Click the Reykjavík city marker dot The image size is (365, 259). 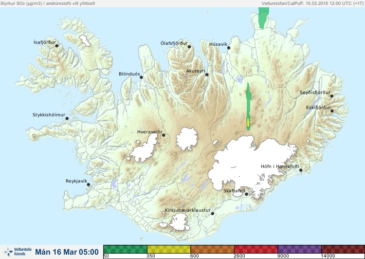89,185
